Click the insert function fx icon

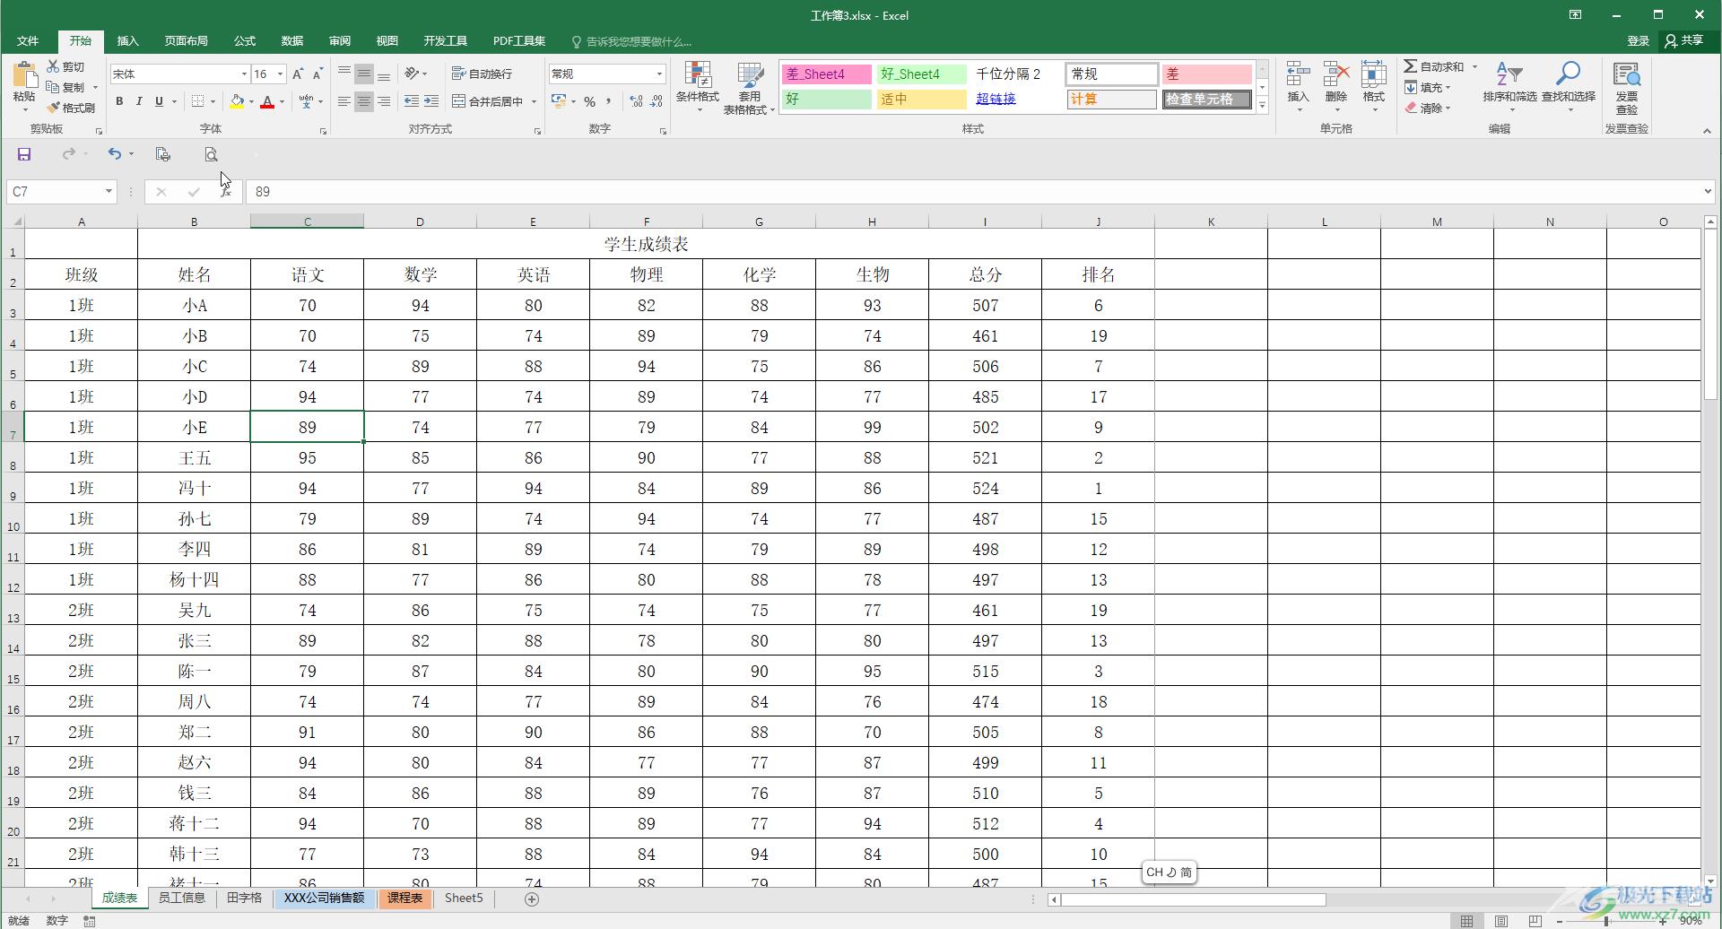[x=226, y=191]
